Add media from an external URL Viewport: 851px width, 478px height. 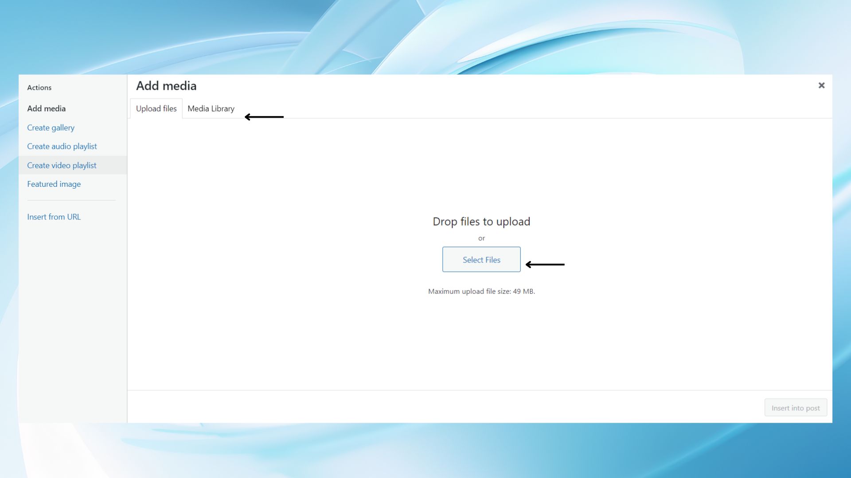coord(54,216)
